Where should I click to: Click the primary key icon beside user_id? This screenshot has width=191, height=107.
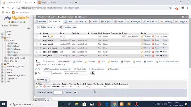click(52, 36)
